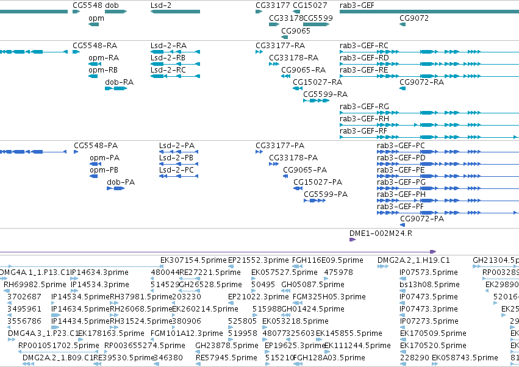
Task: Select the CG5599 gene feature
Action: [x=316, y=24]
